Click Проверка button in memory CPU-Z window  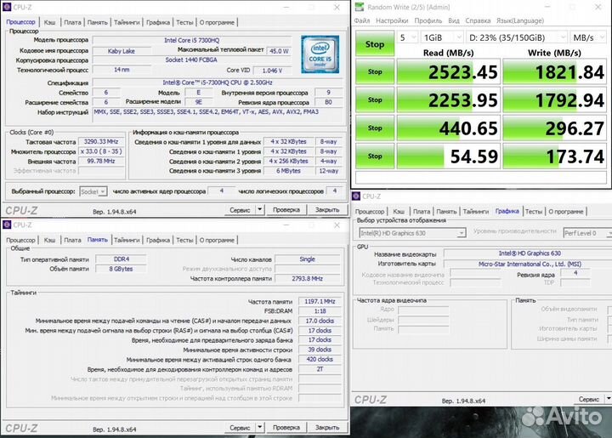pyautogui.click(x=286, y=428)
